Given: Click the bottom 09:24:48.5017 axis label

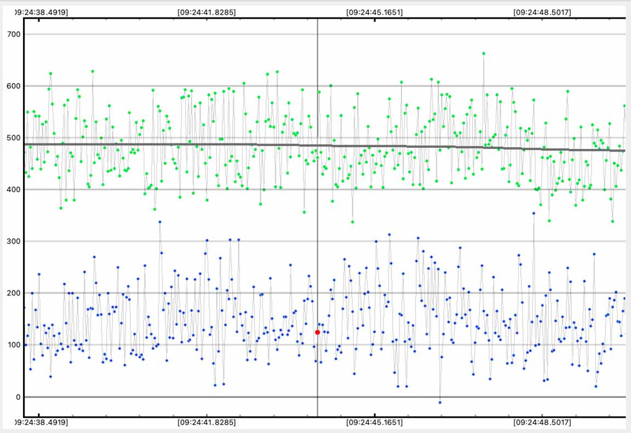Looking at the screenshot, I should point(542,423).
